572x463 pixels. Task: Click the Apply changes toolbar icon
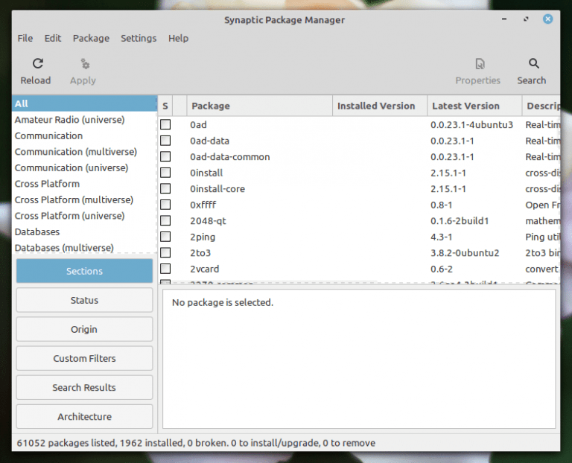pos(85,64)
